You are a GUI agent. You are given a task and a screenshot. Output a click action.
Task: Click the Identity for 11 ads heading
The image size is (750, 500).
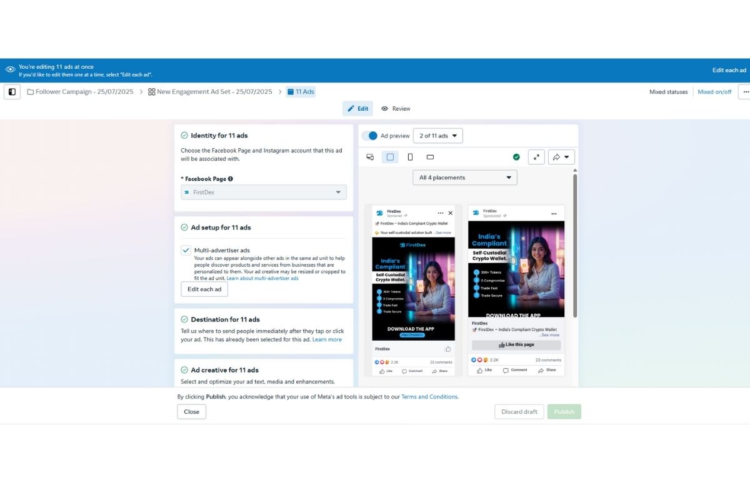(x=219, y=136)
